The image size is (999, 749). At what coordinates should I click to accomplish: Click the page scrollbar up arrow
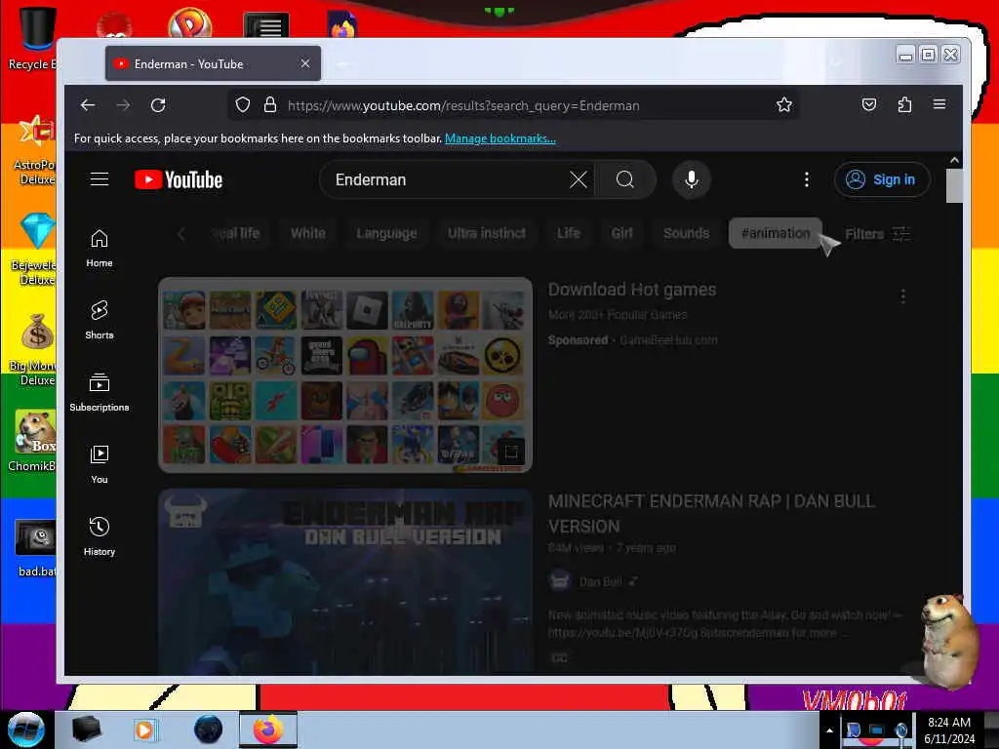954,161
